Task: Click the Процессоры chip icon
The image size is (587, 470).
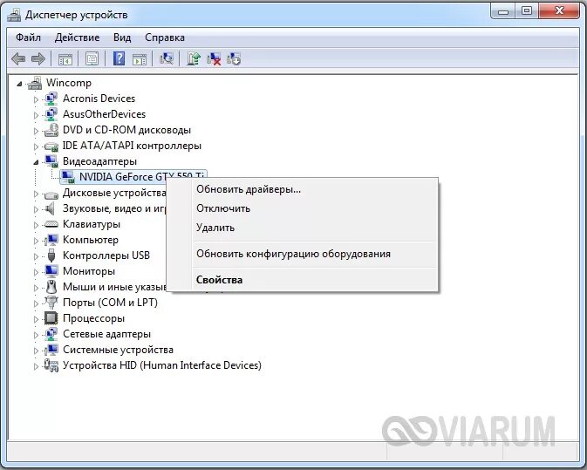Action: (x=51, y=318)
